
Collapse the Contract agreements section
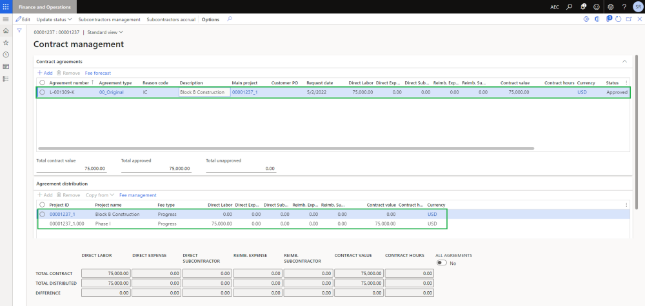click(624, 61)
